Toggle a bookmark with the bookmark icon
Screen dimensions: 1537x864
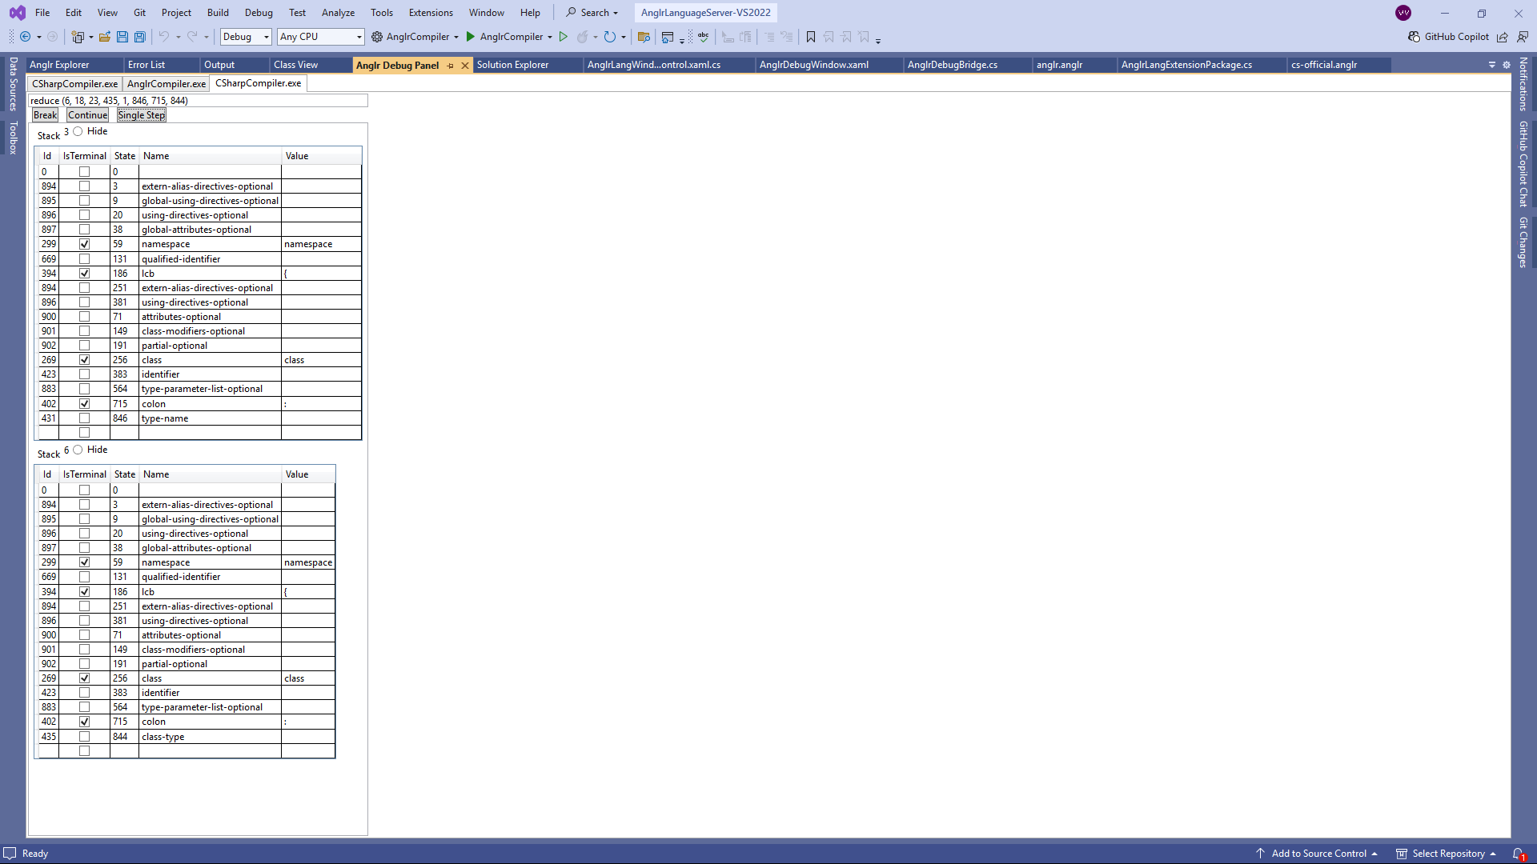(810, 37)
